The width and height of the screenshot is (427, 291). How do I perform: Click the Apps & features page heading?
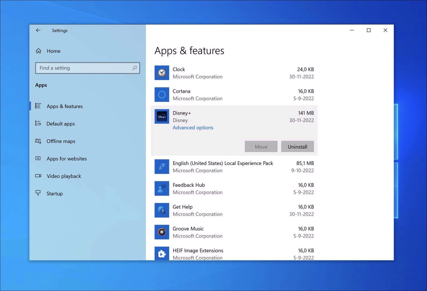(189, 51)
